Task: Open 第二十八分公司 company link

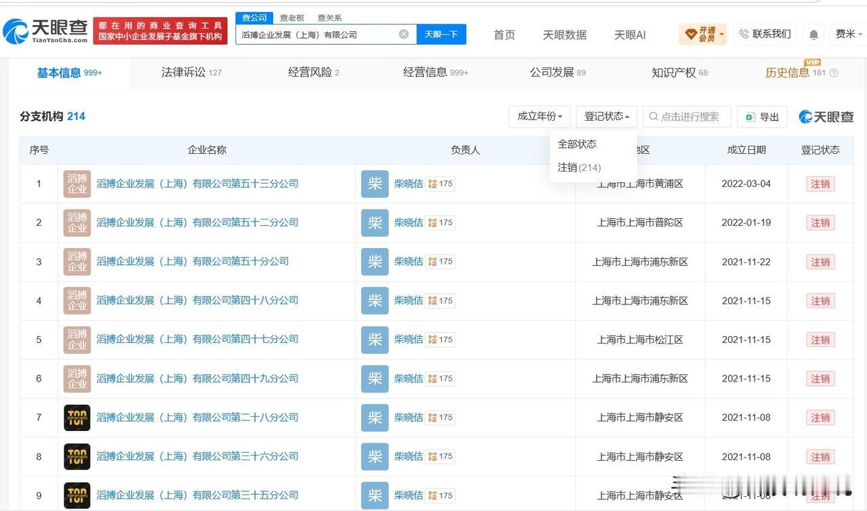Action: (x=197, y=417)
